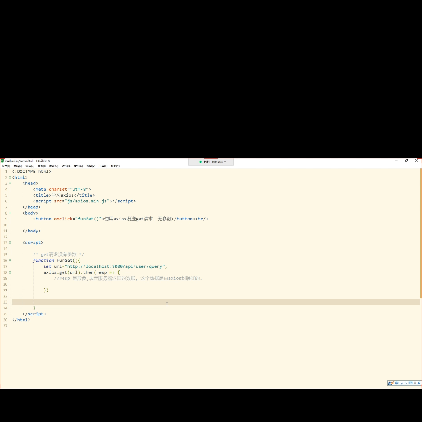Open the 工具(T) menu

click(x=103, y=166)
